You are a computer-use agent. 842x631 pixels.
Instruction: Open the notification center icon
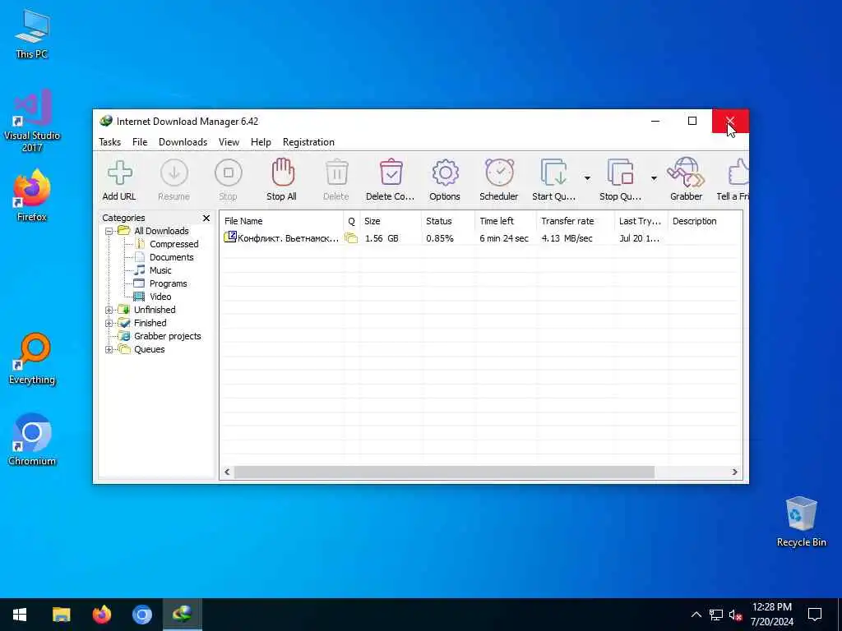pos(815,615)
